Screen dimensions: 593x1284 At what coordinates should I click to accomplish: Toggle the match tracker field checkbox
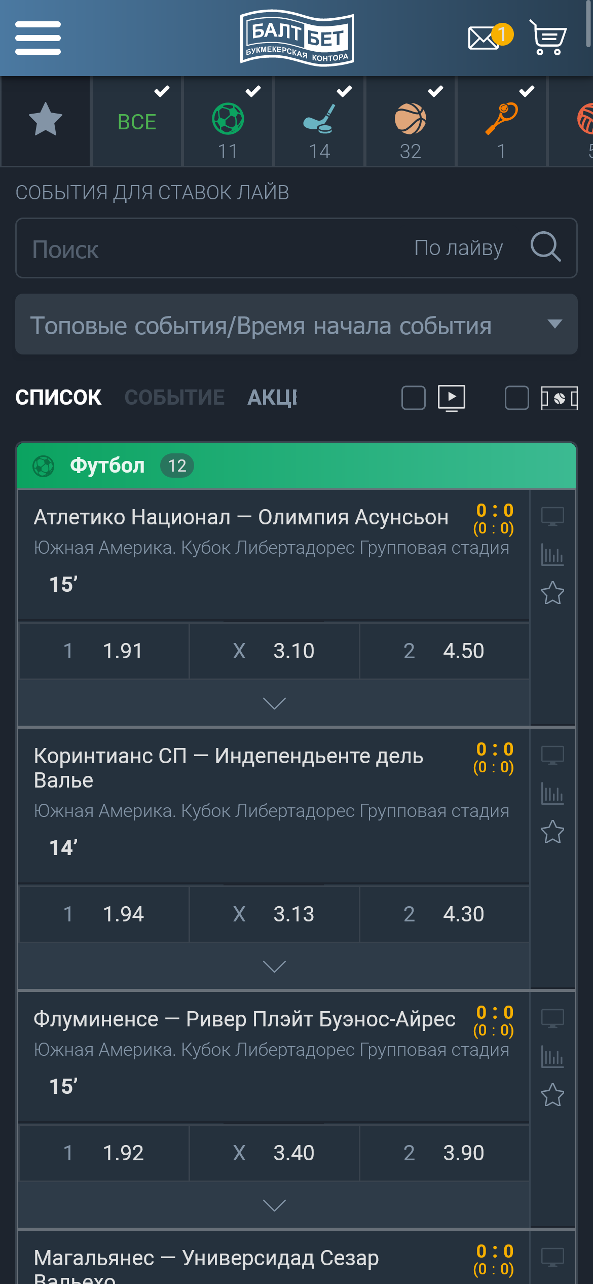pos(517,398)
